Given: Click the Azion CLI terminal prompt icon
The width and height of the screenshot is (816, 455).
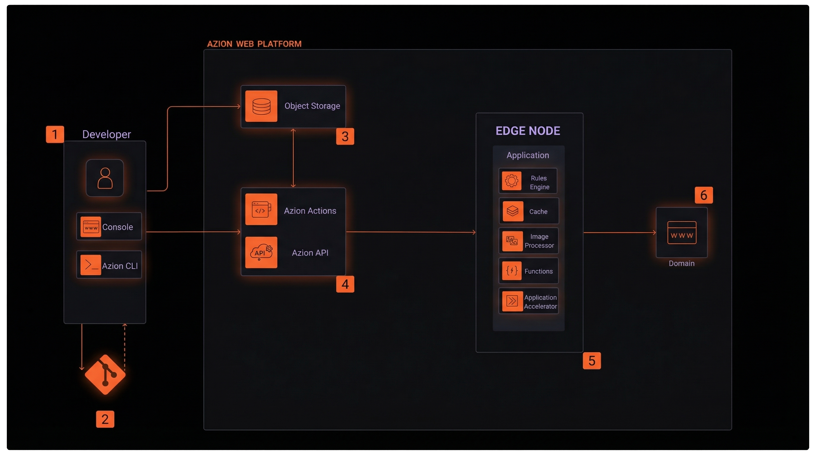Looking at the screenshot, I should coord(91,265).
